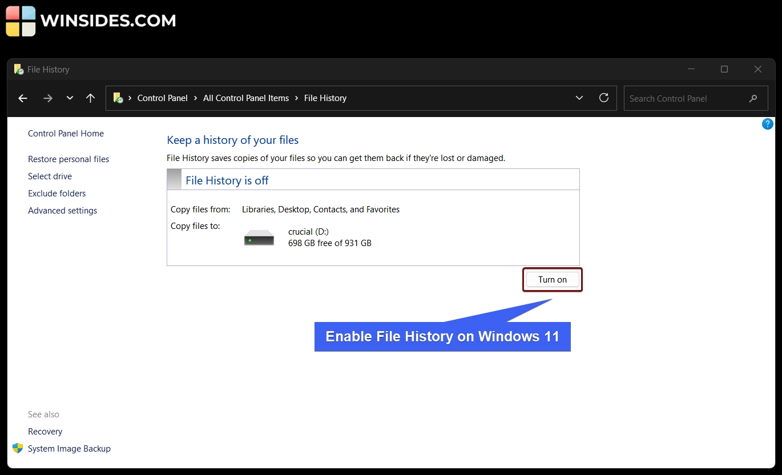This screenshot has width=782, height=475.
Task: Open help via the question mark icon
Action: [x=767, y=123]
